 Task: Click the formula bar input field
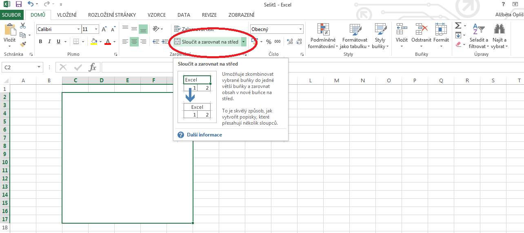(x=313, y=67)
